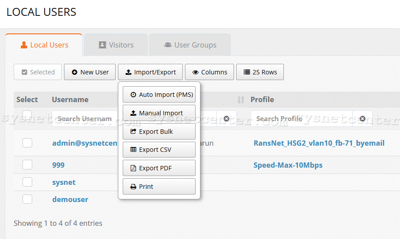The width and height of the screenshot is (400, 239).
Task: Focus the Search Username field
Action: 85,119
